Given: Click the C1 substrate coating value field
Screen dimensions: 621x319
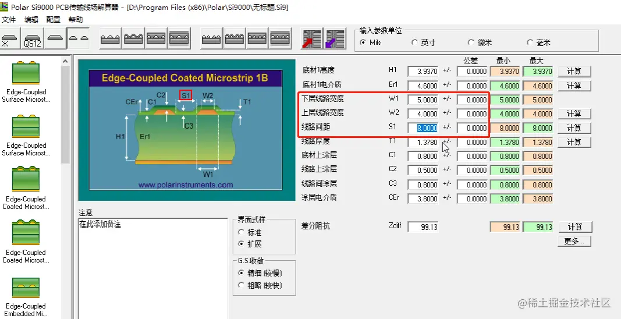Looking at the screenshot, I should click(x=423, y=157).
